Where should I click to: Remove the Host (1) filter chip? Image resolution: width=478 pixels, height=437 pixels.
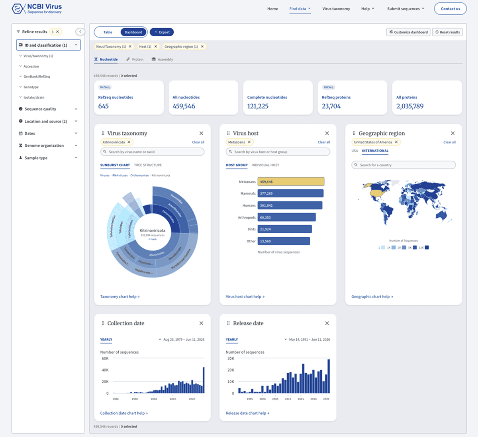[x=155, y=47]
